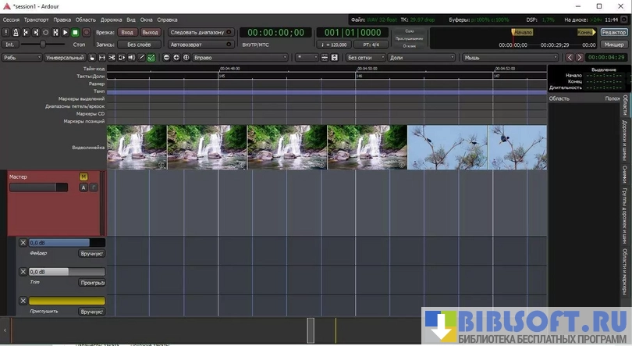Hide the Fader automation lane
This screenshot has height=346, width=632.
coord(23,243)
